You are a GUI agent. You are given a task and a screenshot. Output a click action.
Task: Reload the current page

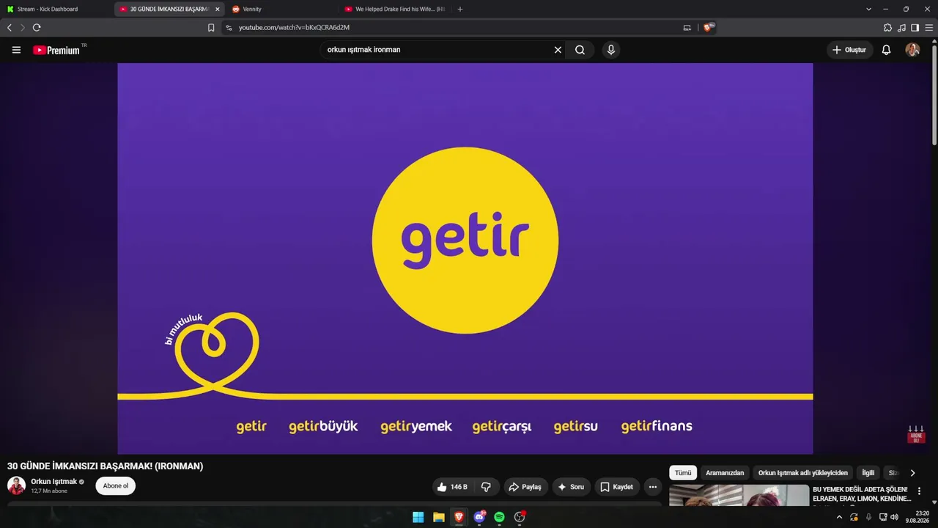(37, 28)
